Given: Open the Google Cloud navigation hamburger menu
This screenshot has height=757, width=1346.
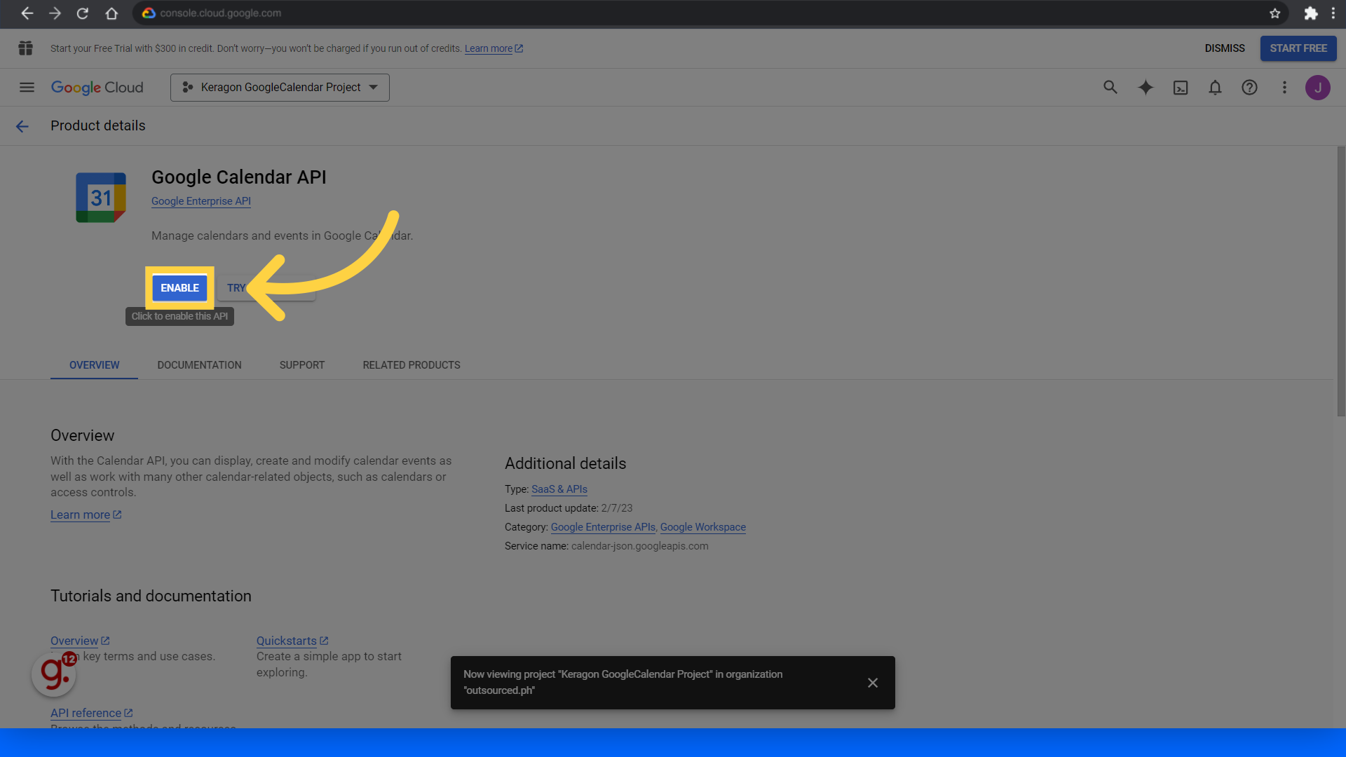Looking at the screenshot, I should 27,88.
